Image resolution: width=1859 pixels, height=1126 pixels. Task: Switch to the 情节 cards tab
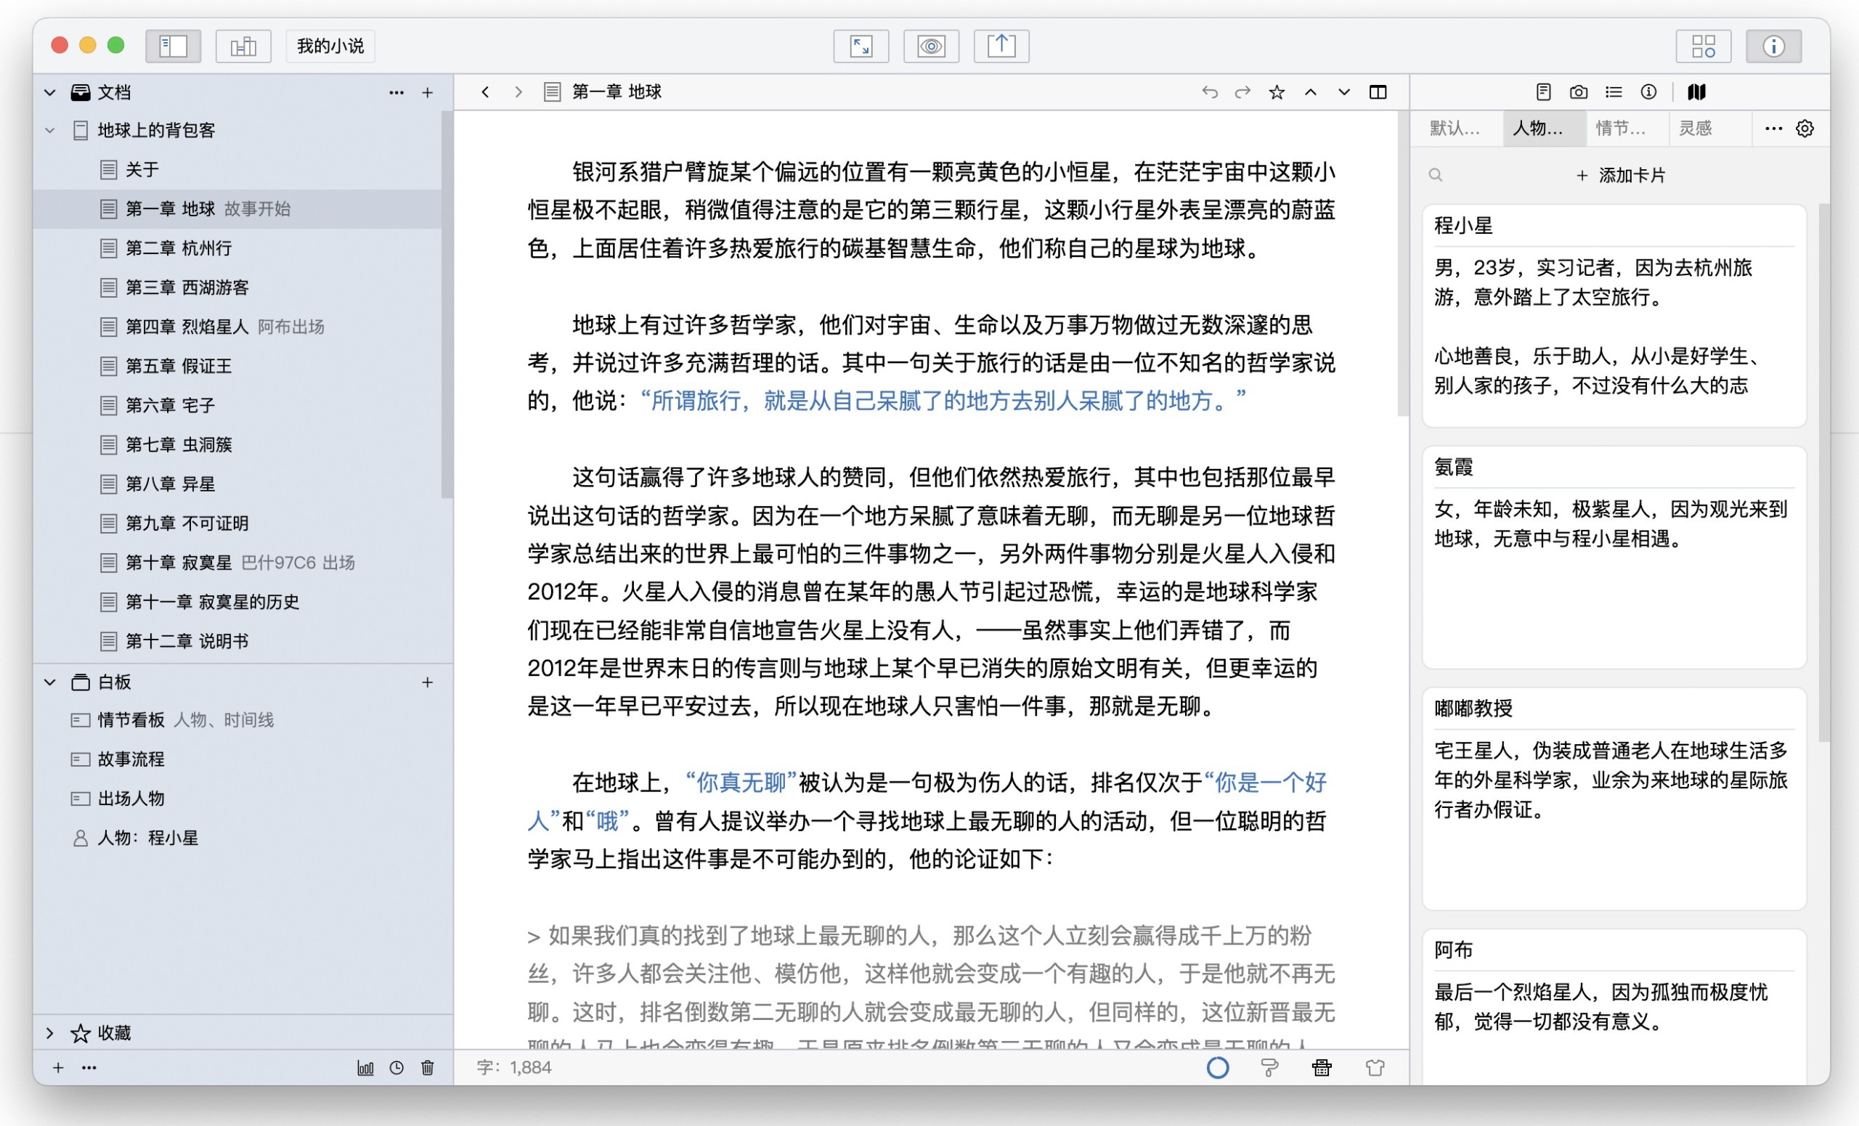1620,128
